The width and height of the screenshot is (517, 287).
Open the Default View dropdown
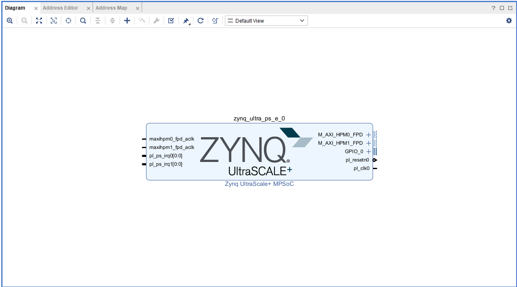pyautogui.click(x=266, y=21)
